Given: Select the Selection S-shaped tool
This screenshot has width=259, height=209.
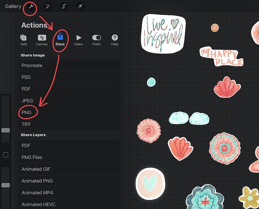Looking at the screenshot, I should (x=64, y=6).
